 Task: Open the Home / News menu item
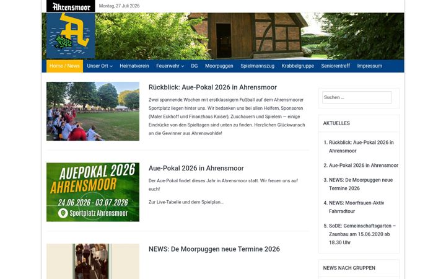pos(64,66)
